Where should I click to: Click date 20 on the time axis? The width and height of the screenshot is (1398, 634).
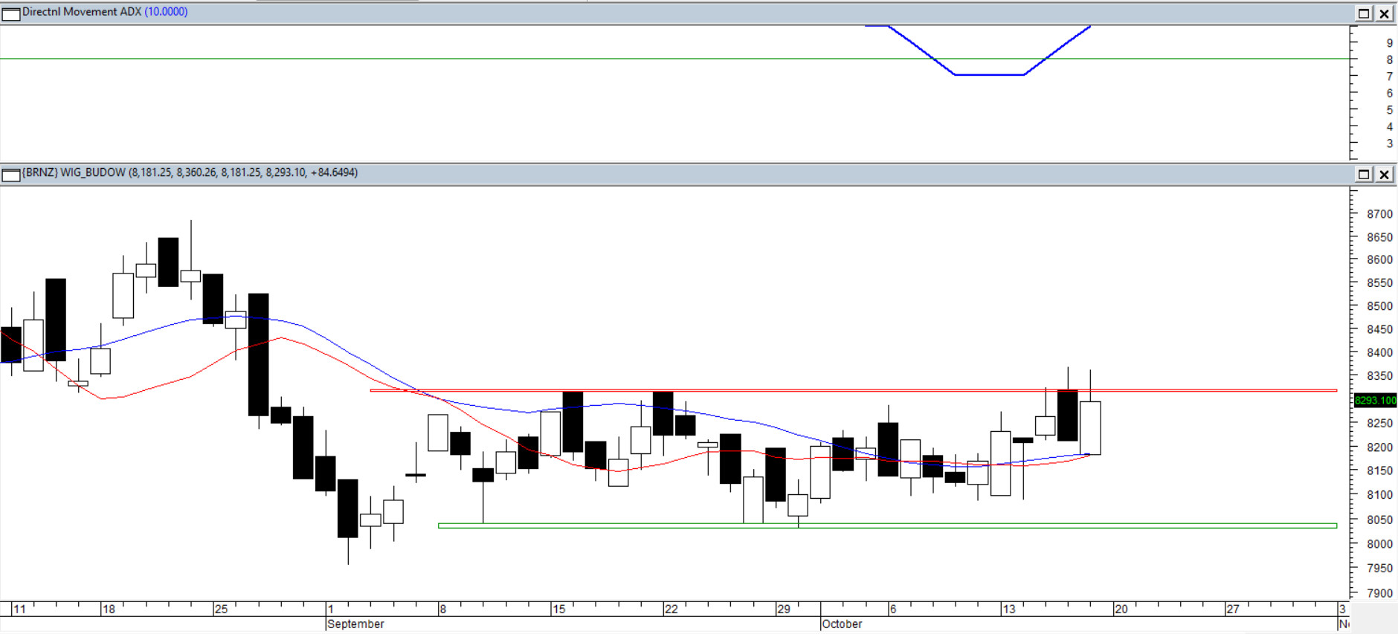click(x=1121, y=609)
